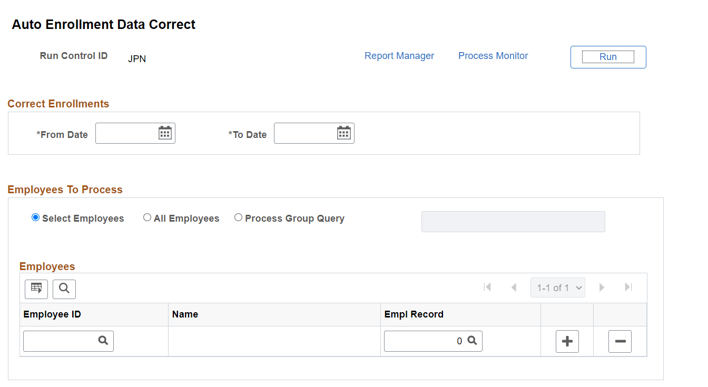Image resolution: width=708 pixels, height=387 pixels.
Task: Go to the next grid page arrow
Action: [x=602, y=287]
